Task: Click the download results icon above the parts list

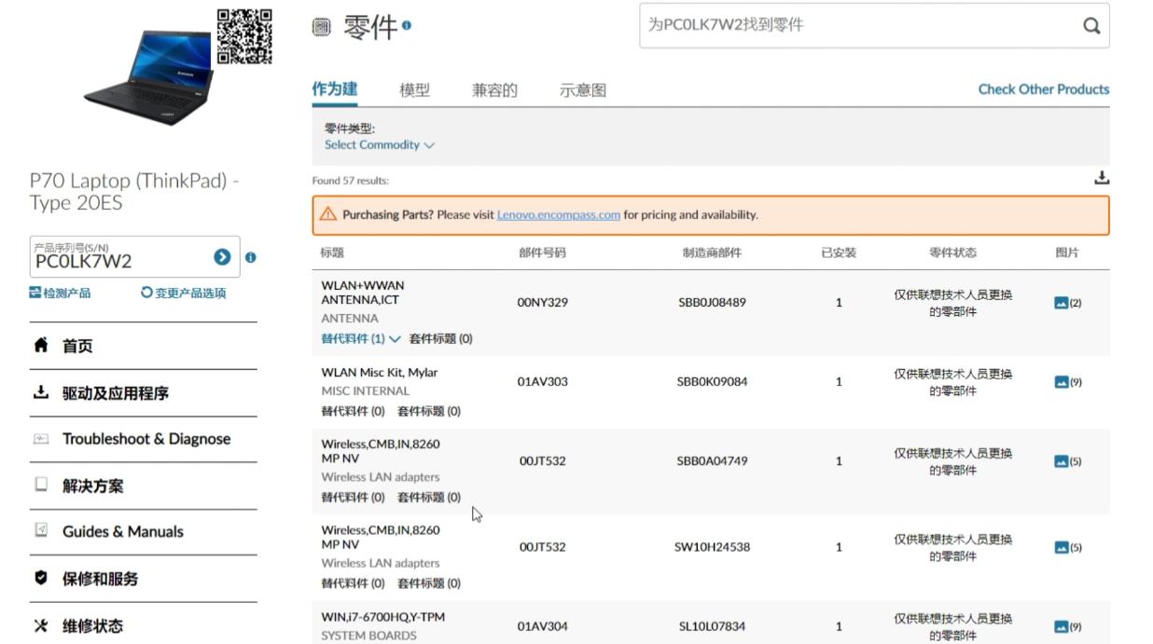Action: click(1101, 176)
